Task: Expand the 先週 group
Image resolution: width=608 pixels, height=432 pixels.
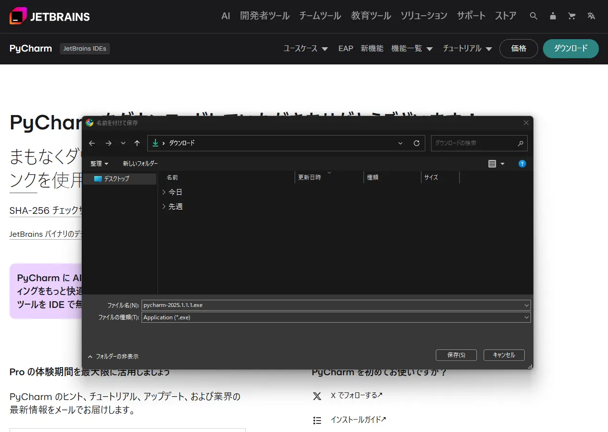Action: (164, 207)
